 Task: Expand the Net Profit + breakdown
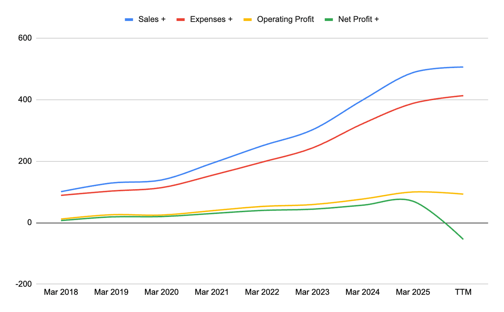tap(379, 19)
